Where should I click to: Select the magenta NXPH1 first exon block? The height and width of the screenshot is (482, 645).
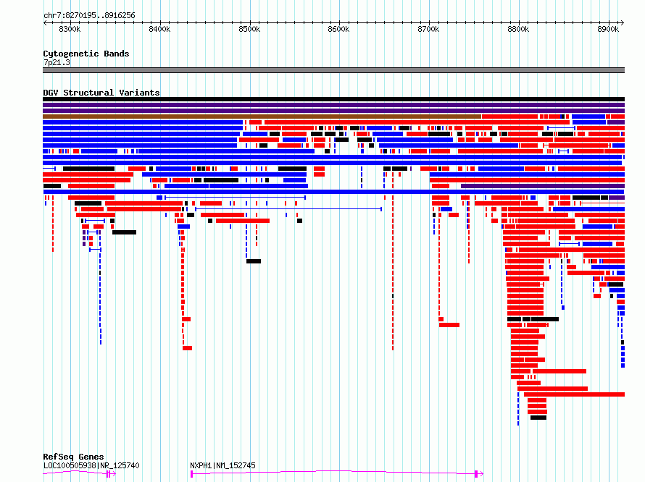192,474
